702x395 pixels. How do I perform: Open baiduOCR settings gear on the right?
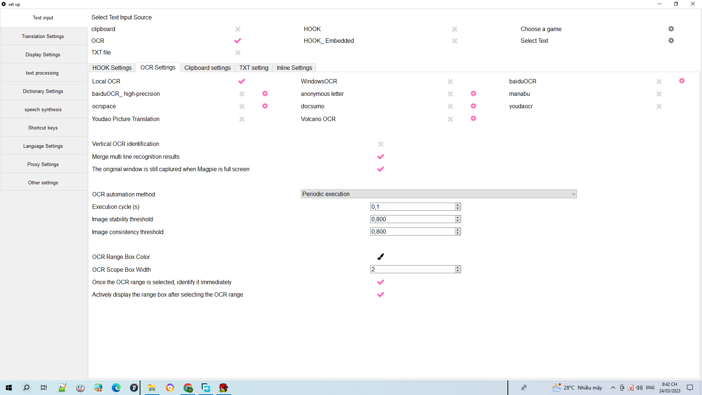(682, 81)
